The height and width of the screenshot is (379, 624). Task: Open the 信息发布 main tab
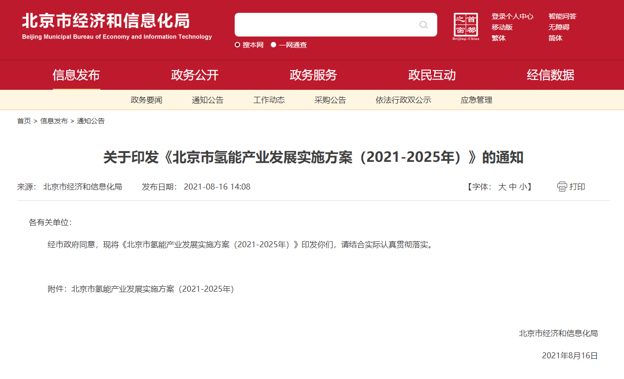click(76, 75)
